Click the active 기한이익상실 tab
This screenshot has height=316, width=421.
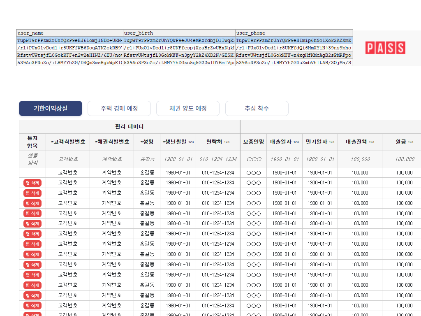click(x=50, y=108)
